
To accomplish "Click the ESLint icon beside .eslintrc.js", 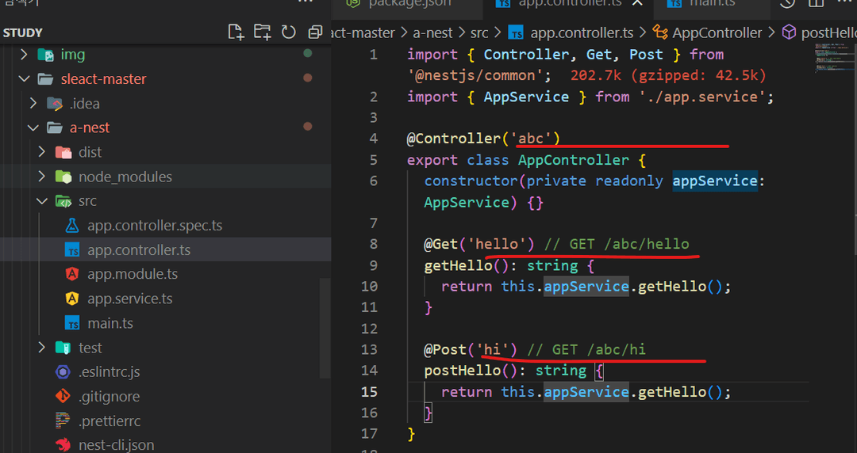I will click(63, 372).
